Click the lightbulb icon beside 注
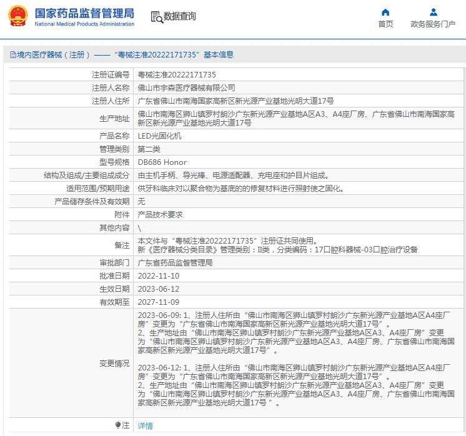Screen dimensions: 466x436 118,425
